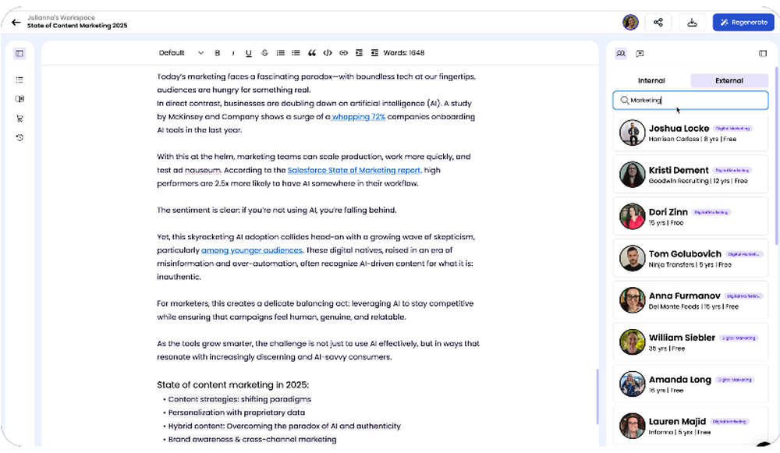This screenshot has height=453, width=780.
Task: Click Tom Golubovich's profile photo
Action: (633, 258)
